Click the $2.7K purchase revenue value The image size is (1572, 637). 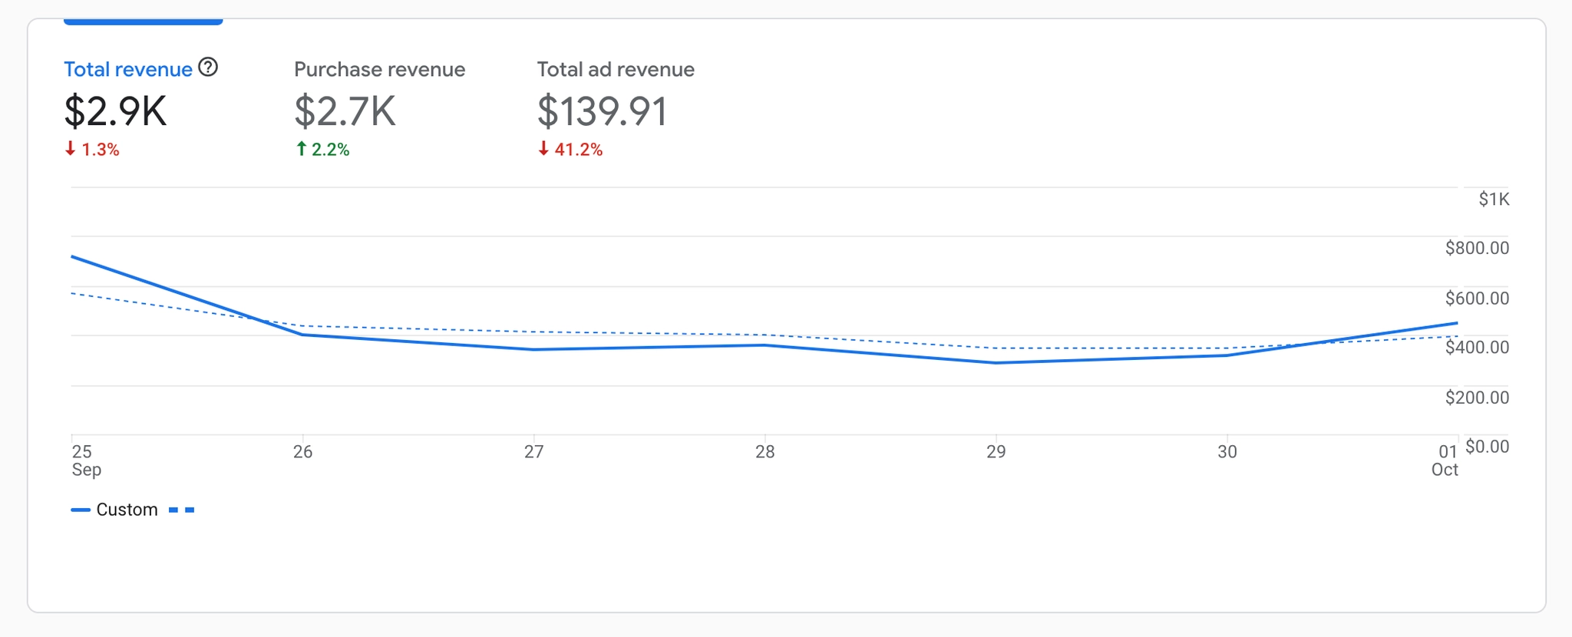point(345,111)
